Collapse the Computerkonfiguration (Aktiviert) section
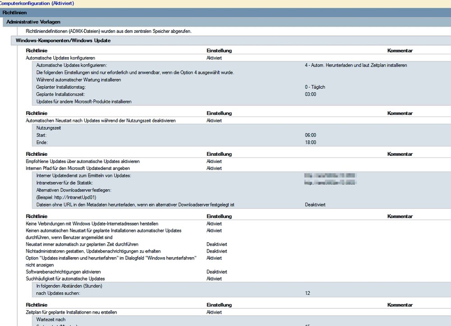Image resolution: width=451 pixels, height=326 pixels. point(37,4)
